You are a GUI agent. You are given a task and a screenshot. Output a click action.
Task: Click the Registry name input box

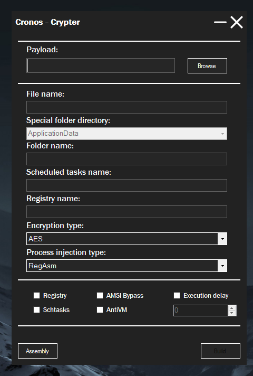click(x=126, y=211)
